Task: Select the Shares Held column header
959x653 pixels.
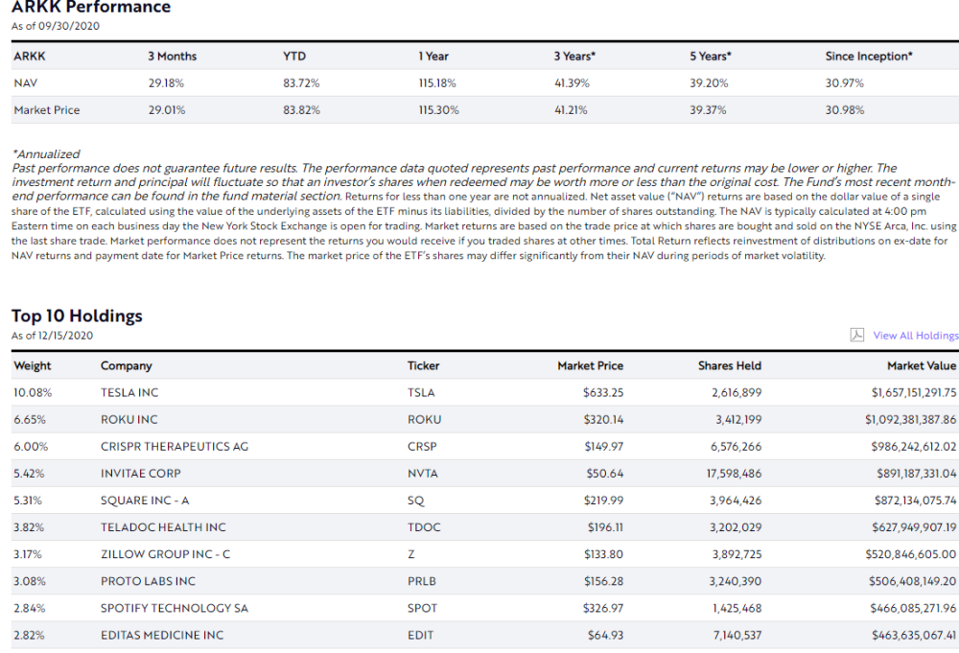Action: pyautogui.click(x=729, y=365)
